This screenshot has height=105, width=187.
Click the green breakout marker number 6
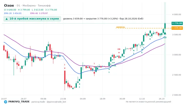(142, 52)
